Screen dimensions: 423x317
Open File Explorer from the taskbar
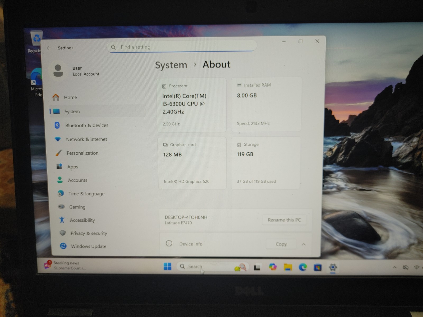pos(288,267)
